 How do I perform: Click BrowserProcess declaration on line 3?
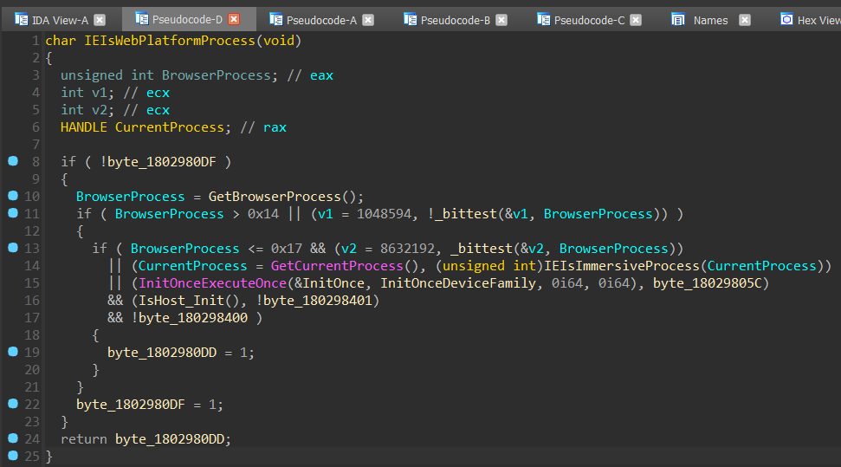(217, 75)
